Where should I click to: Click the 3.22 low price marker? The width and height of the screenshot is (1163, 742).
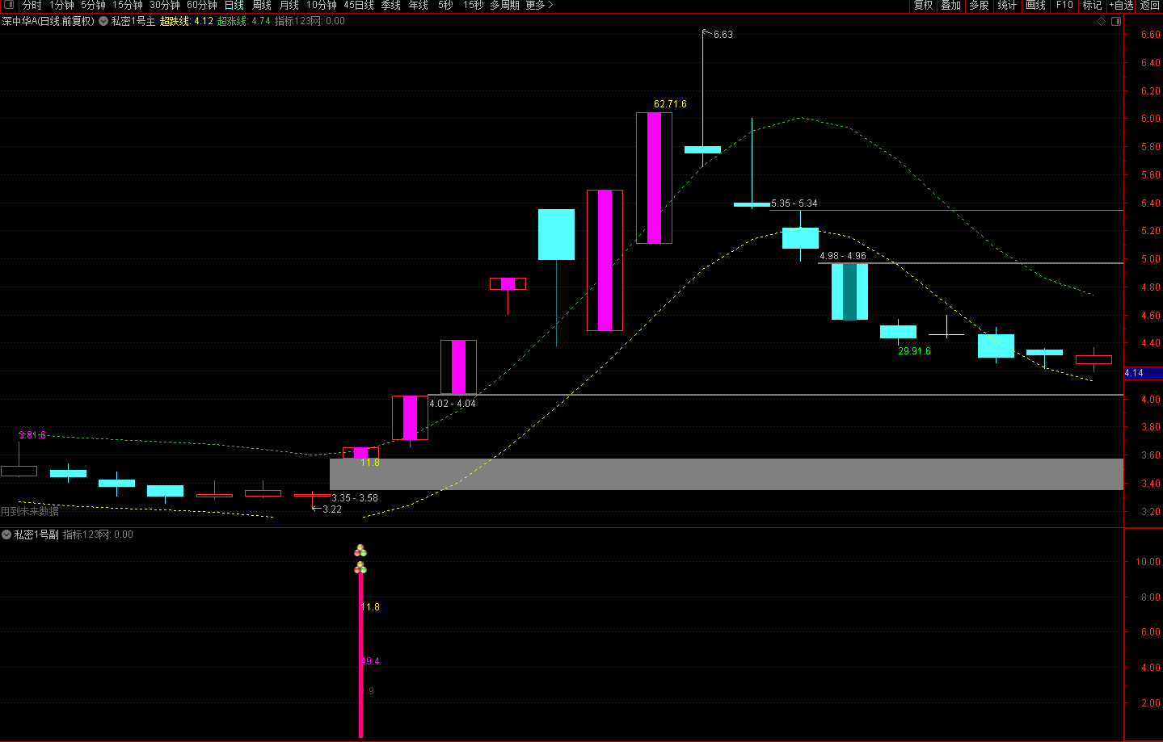coord(332,509)
